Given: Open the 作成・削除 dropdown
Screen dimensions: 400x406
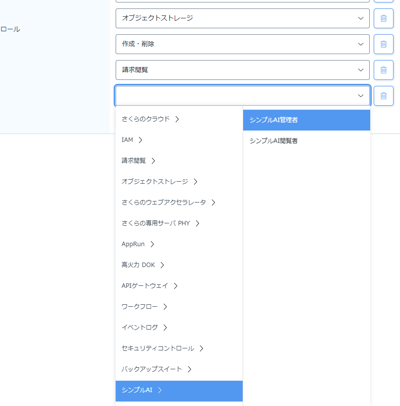Looking at the screenshot, I should pos(242,44).
